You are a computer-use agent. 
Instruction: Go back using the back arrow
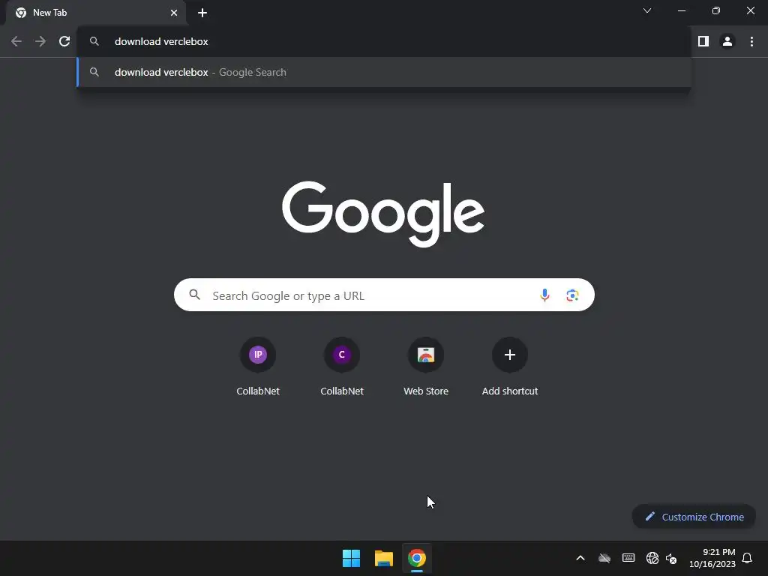[16, 42]
